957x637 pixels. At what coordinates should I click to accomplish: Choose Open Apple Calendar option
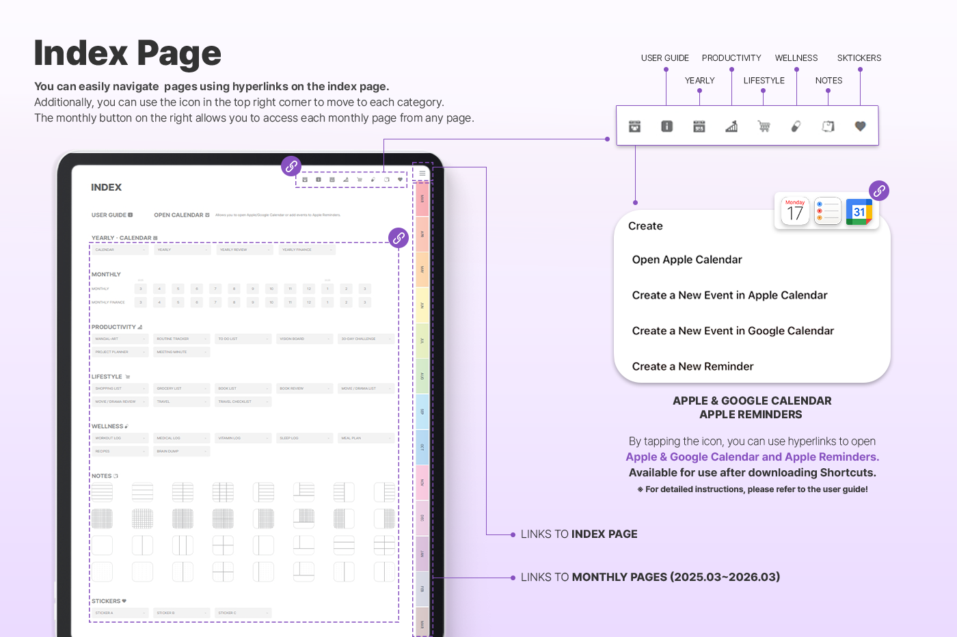687,260
